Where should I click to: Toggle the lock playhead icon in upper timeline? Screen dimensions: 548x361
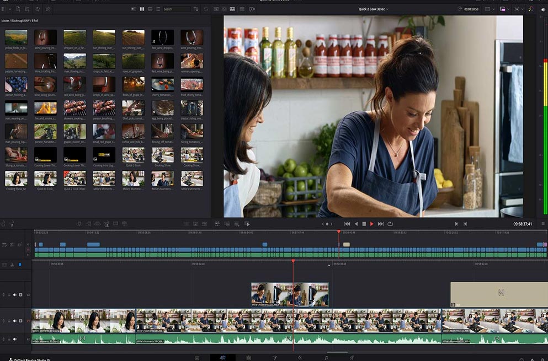click(4, 245)
